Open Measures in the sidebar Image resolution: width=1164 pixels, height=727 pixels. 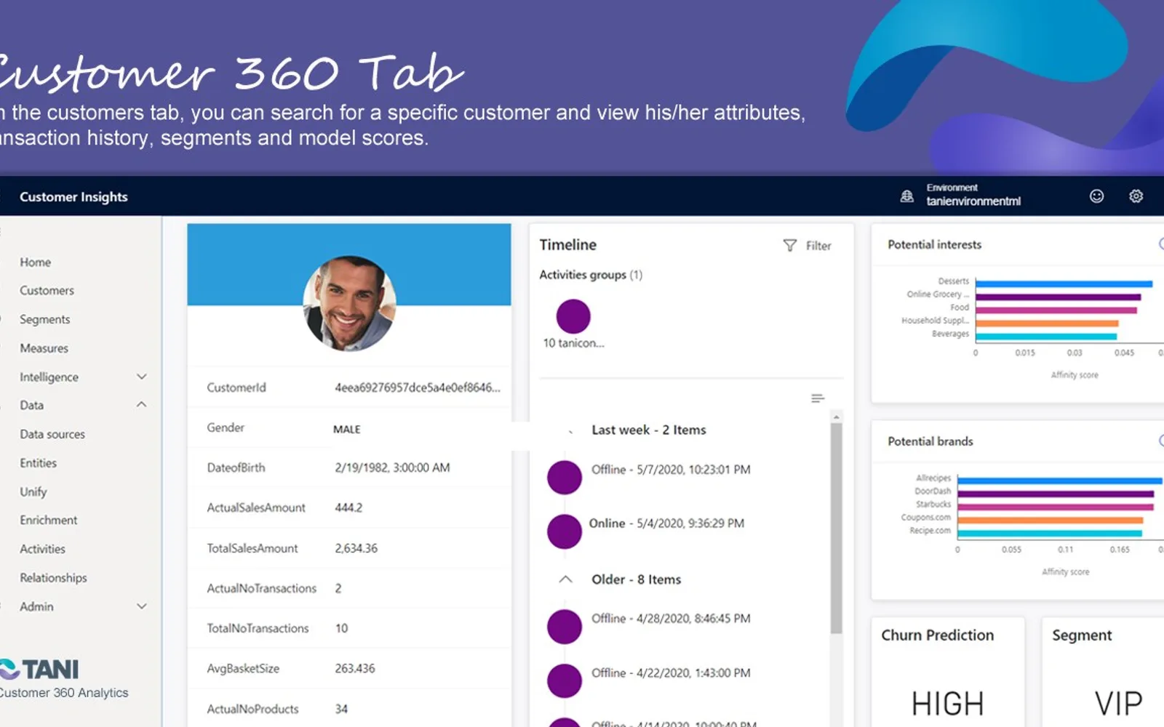pos(44,348)
